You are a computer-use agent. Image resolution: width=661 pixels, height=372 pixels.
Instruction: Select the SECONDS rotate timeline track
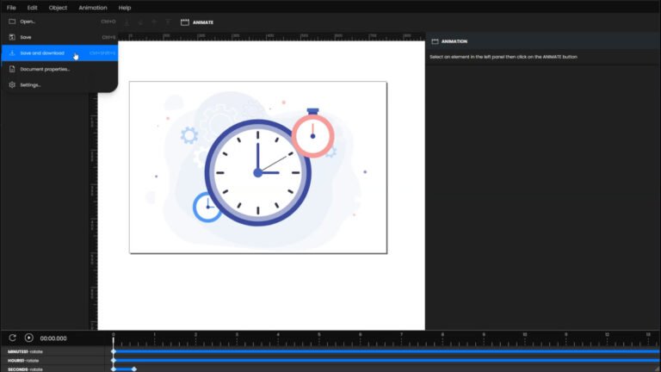coord(26,369)
